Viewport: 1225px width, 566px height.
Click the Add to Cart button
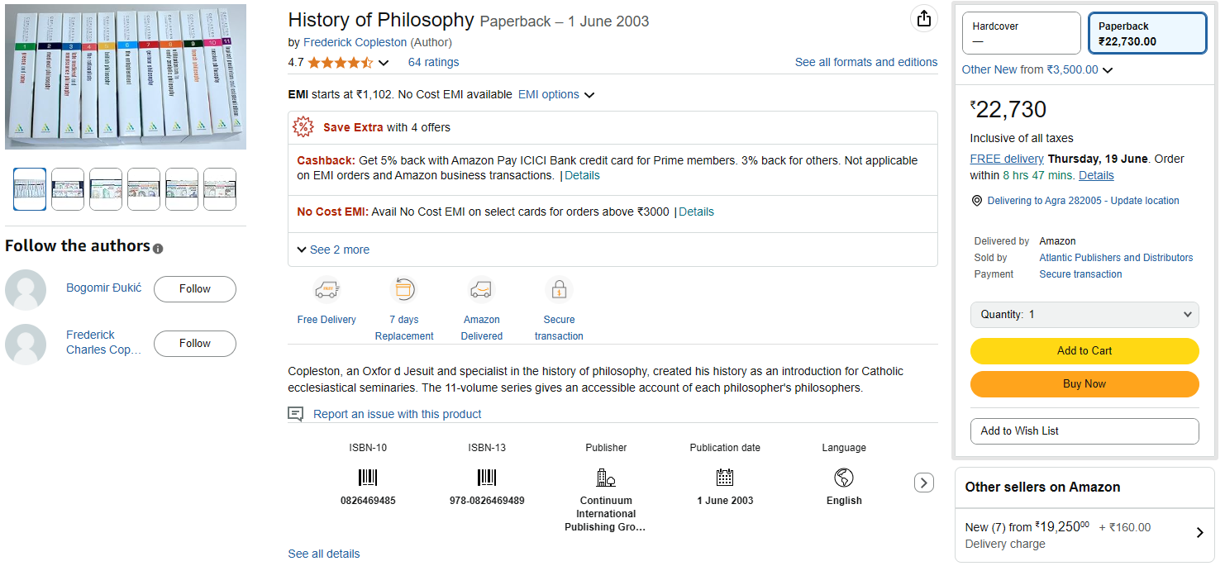[x=1084, y=351]
